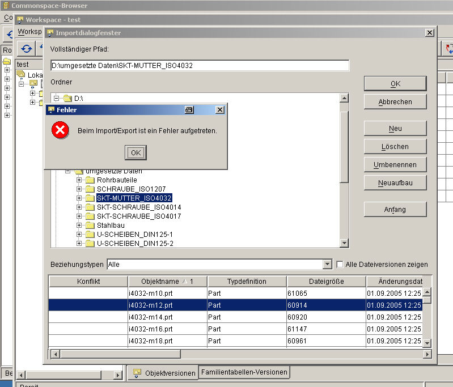Select the Rohrbauteile folder icon

[90, 180]
